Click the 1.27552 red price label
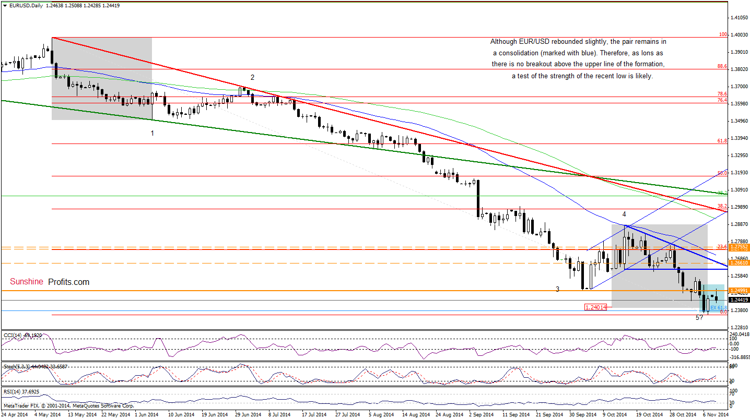 coord(739,246)
